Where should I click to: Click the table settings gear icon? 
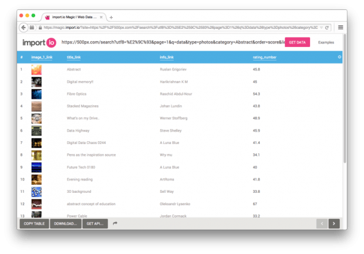click(x=339, y=57)
